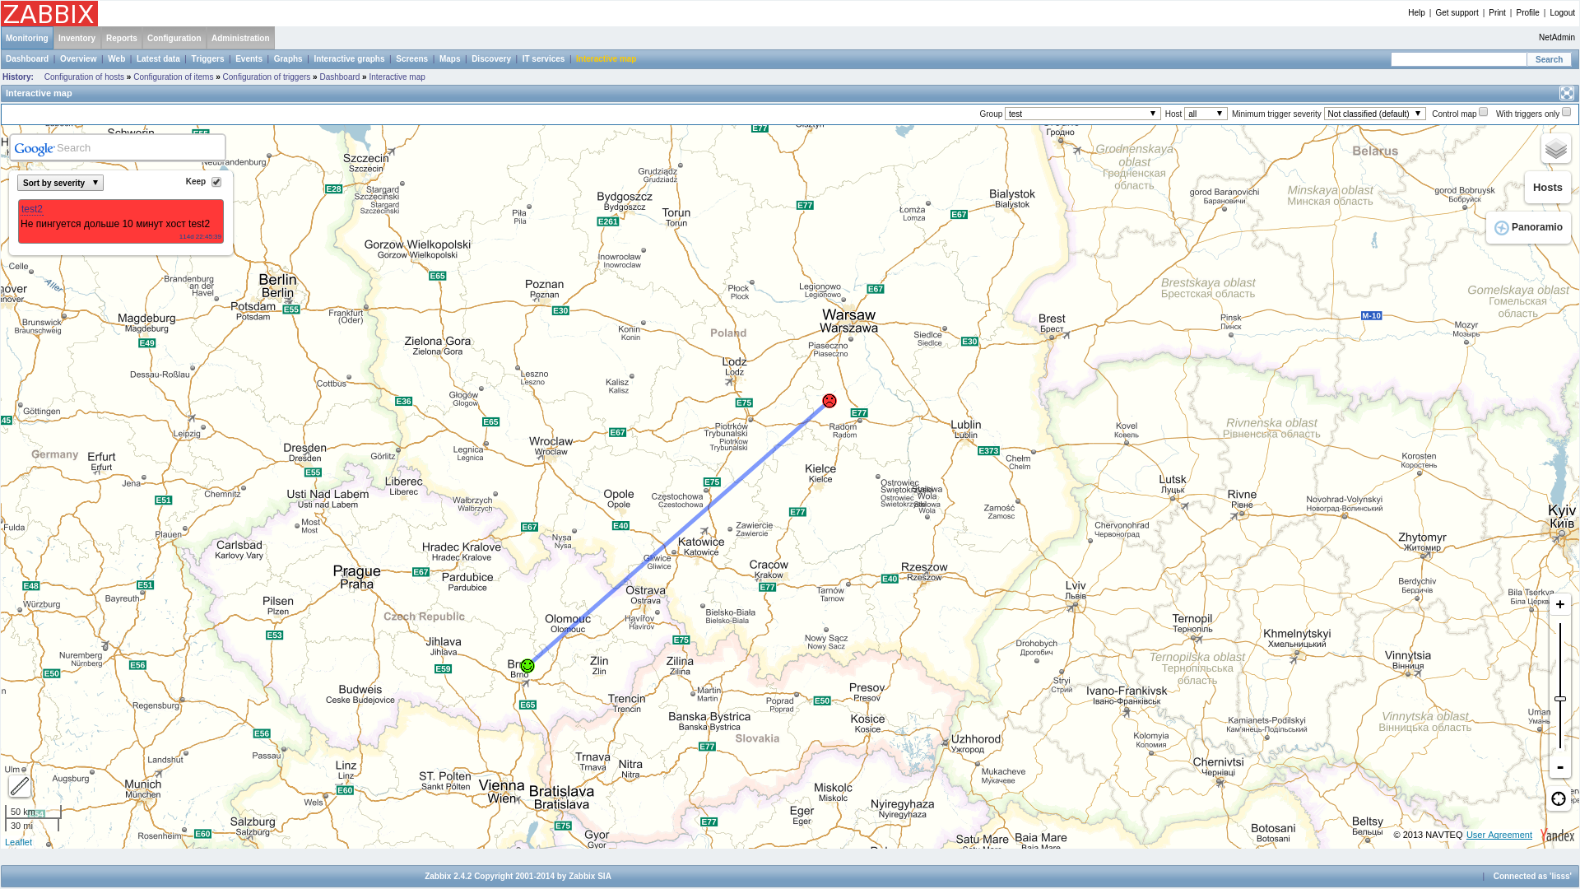Select the Maps tab in navigation bar
This screenshot has height=889, width=1580.
[x=449, y=58]
